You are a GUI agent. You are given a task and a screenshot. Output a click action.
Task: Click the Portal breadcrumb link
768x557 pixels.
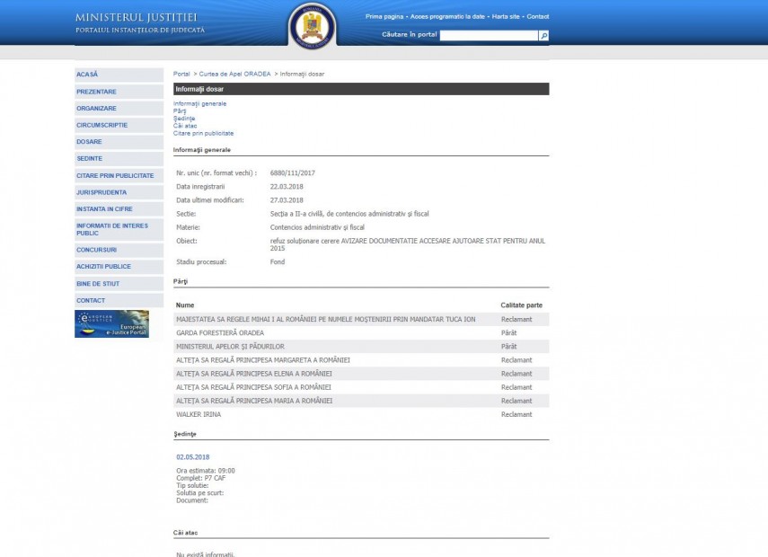click(x=181, y=74)
